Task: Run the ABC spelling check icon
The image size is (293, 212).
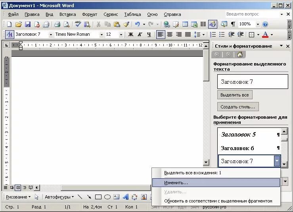Action: (x=78, y=24)
